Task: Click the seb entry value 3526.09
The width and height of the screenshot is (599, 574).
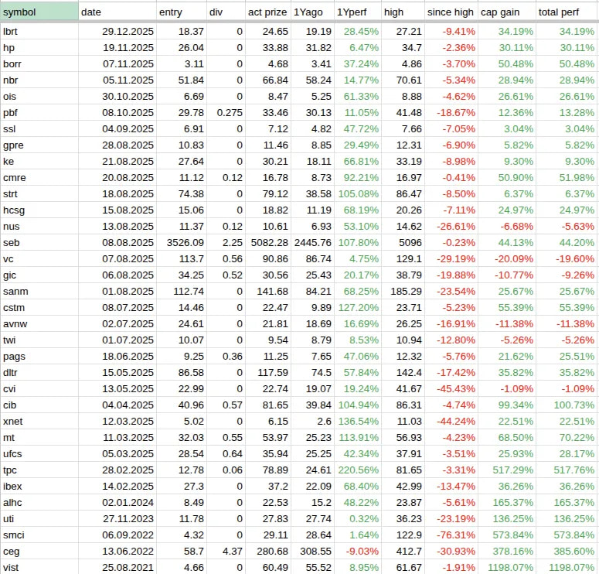Action: pyautogui.click(x=183, y=242)
